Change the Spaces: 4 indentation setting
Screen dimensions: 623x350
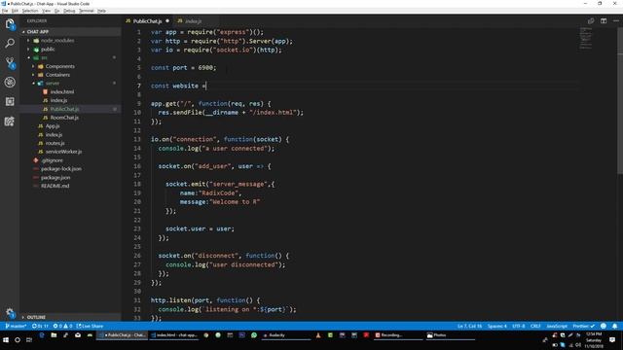click(497, 326)
